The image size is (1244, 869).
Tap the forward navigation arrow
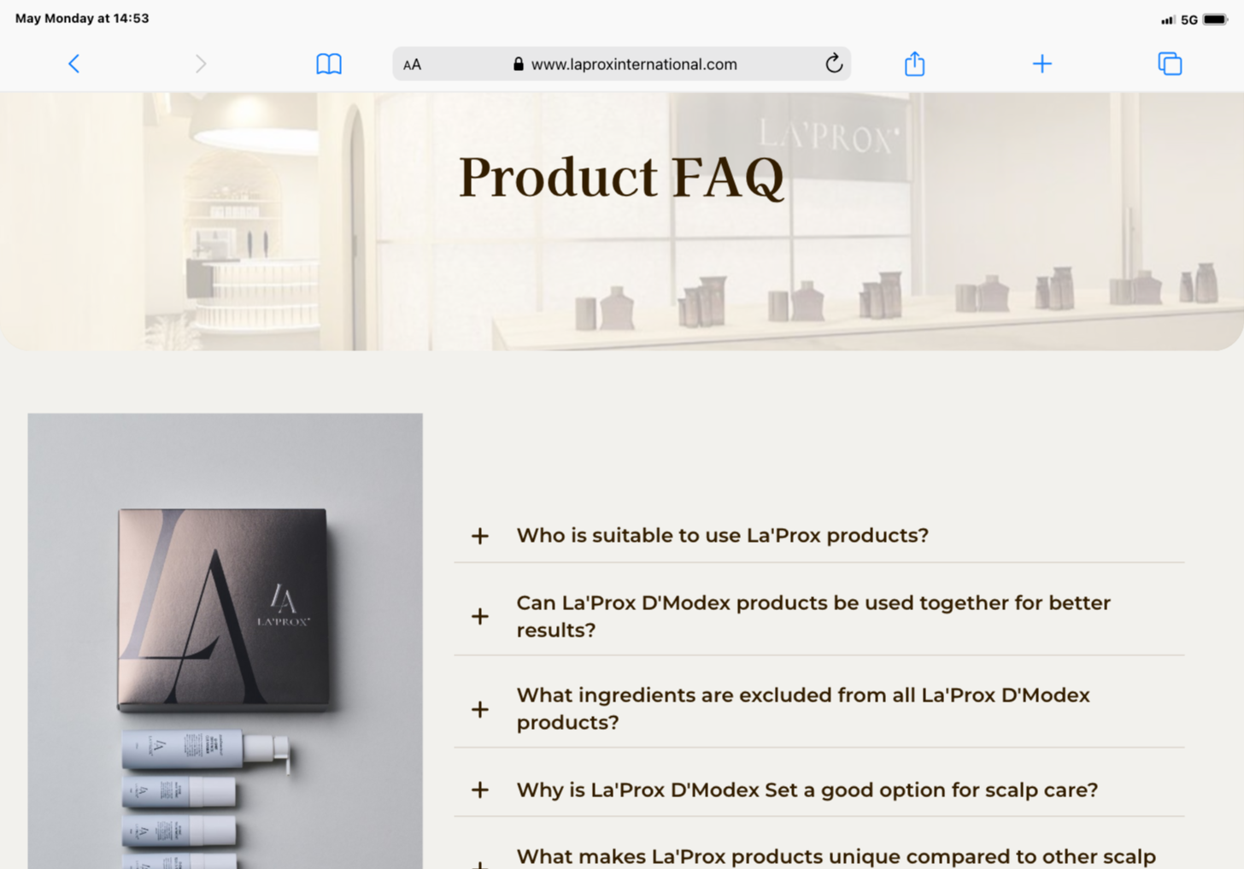(x=200, y=64)
